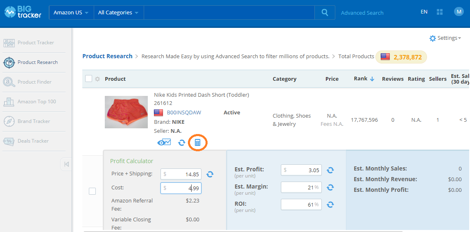The image size is (470, 232).
Task: Open the profit calculator icon for Nike shorts
Action: pos(197,143)
